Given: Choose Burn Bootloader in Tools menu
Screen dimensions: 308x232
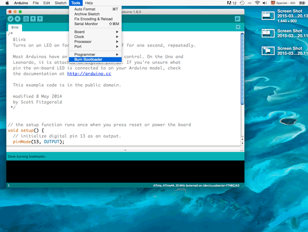Looking at the screenshot, I should [95, 60].
